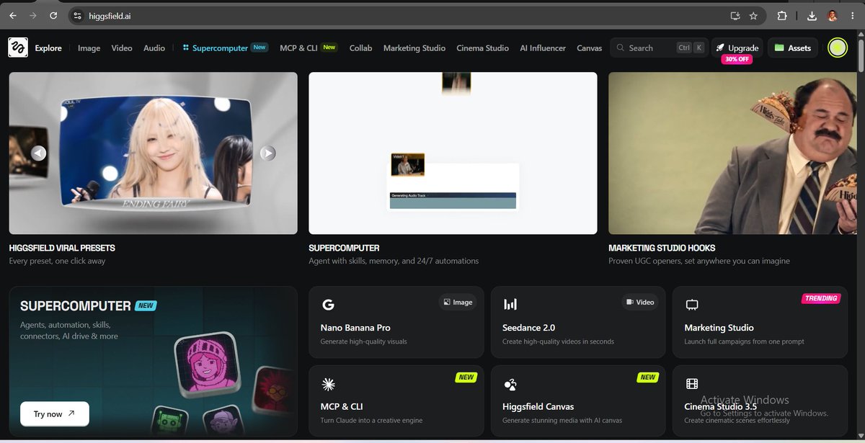This screenshot has width=865, height=443.
Task: Open the Supercomputer feature thumbnail
Action: click(453, 153)
